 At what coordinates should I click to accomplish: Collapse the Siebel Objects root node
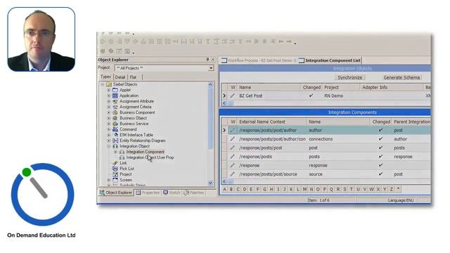point(102,84)
